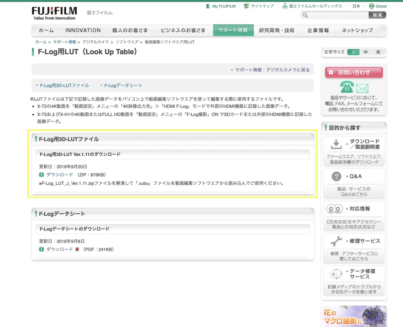The image size is (403, 327).
Task: Expand the F-Log用3D-LUTファイル anchor chevron
Action: (37, 85)
